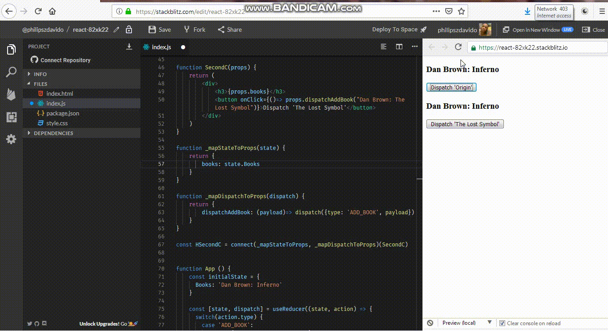Click the Dispatch 'Origin' button
608x331 pixels.
452,87
